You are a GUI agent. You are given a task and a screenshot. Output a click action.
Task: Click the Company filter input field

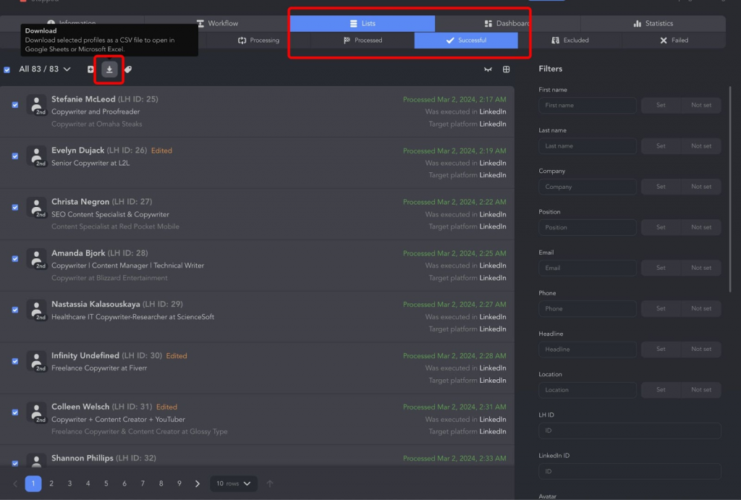[x=588, y=187]
